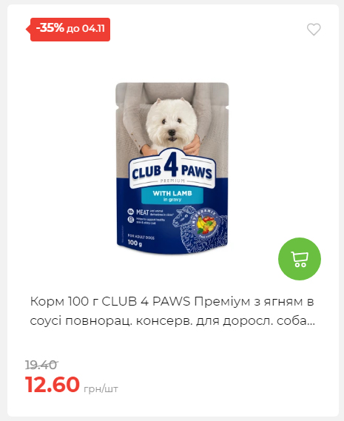344x421 pixels.
Task: Click the CLUB 4 PAWS logo on package
Action: (172, 169)
